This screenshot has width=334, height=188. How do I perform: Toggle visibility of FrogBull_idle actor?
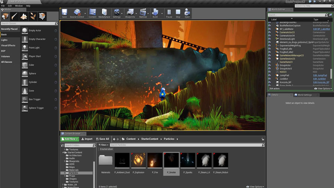269,49
